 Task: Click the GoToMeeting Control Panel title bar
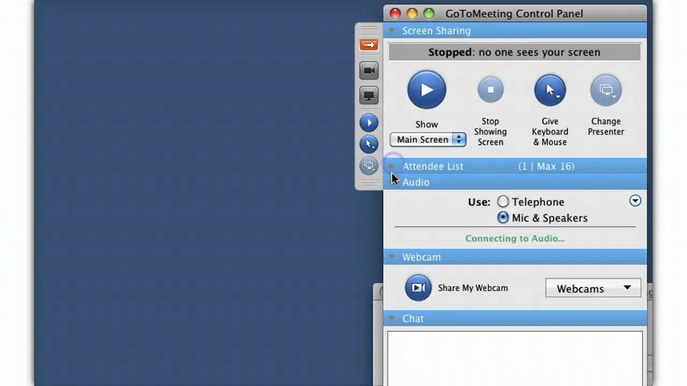[x=514, y=13]
